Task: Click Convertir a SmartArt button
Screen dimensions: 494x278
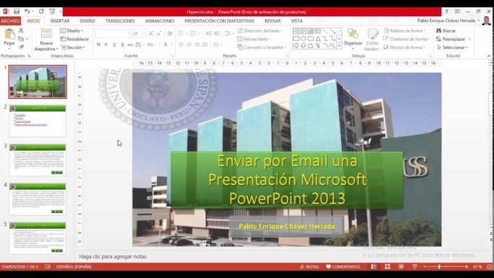Action: [x=262, y=47]
